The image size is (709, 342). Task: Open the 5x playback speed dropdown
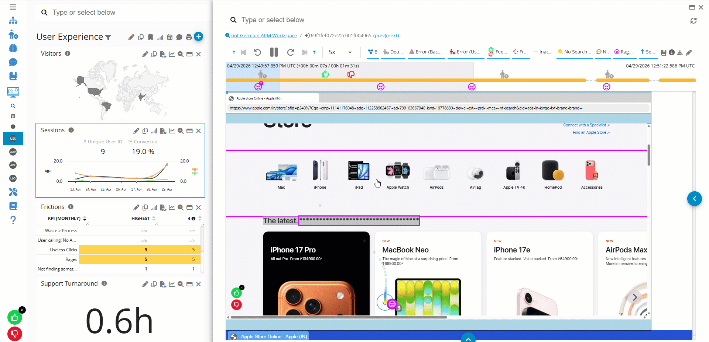pyautogui.click(x=340, y=52)
